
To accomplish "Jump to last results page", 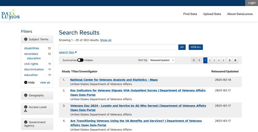I will [235, 60].
